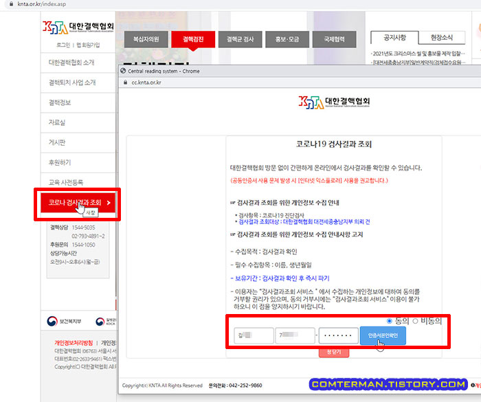Click the 후원문의 1544-1050 phone text
This screenshot has width=481, height=402.
(x=73, y=245)
